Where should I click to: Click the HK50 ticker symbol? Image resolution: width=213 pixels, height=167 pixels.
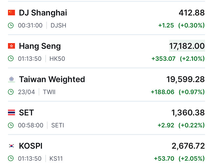[57, 59]
